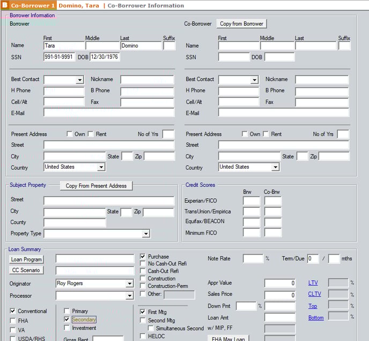Expand the Originator dropdown
Viewport: 369px width, 341px height.
pos(129,284)
